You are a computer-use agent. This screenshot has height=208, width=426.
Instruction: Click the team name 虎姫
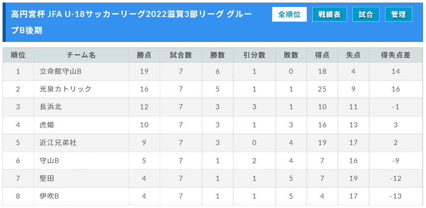(47, 125)
